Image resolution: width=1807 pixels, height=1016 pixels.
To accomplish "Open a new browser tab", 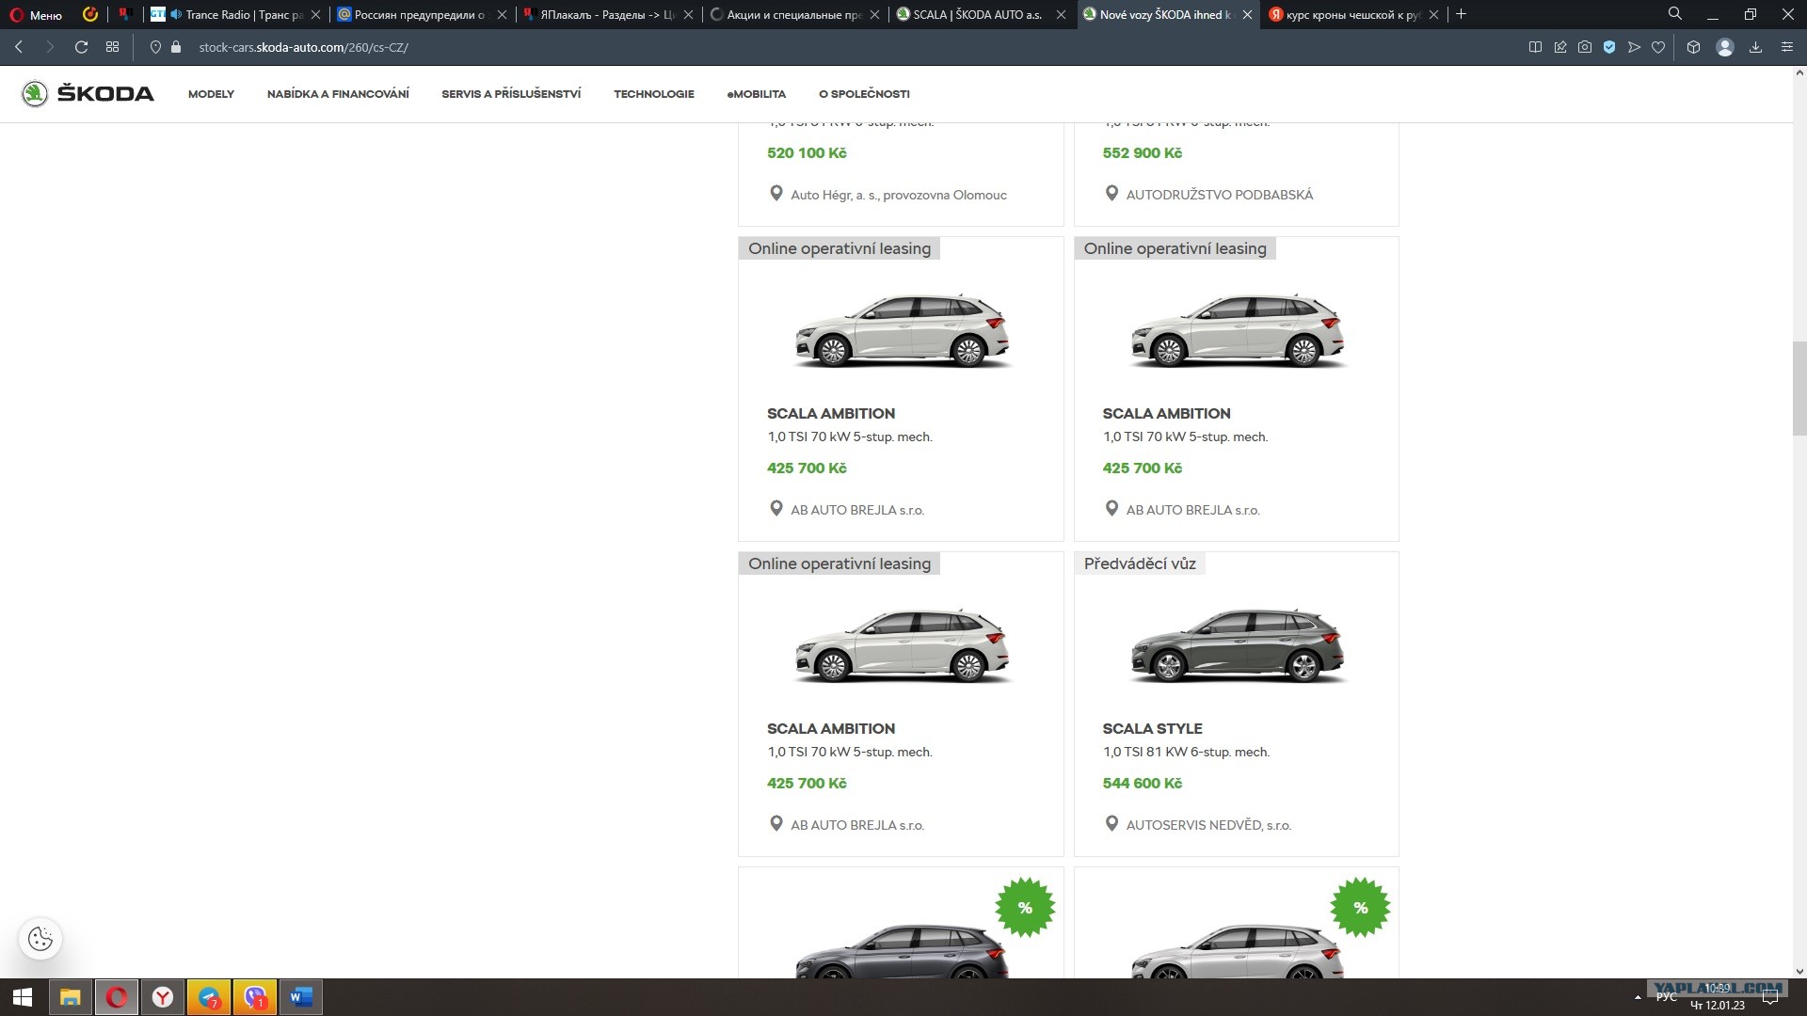I will tap(1461, 14).
